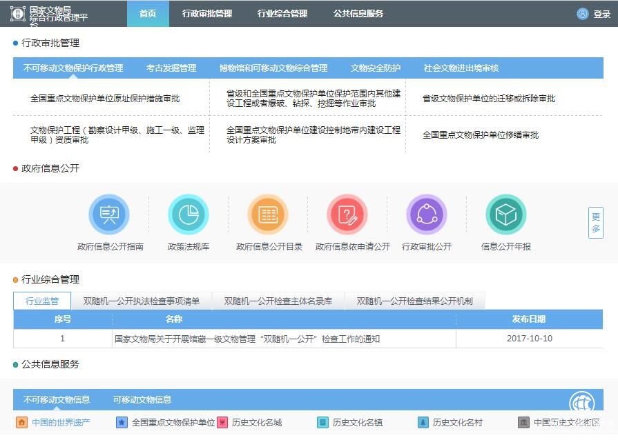Open the 政府信息依申请公开 red icon
This screenshot has width=618, height=440.
(x=347, y=214)
